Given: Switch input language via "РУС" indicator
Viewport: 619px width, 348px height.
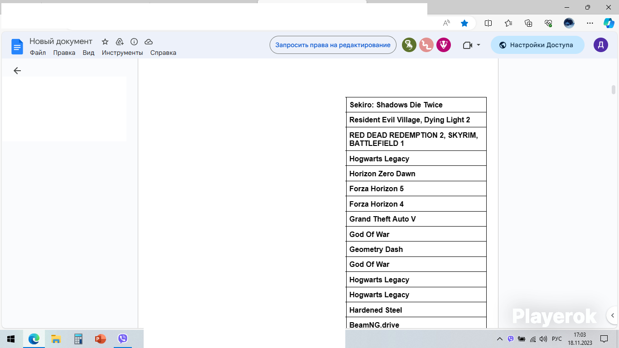Looking at the screenshot, I should point(557,338).
